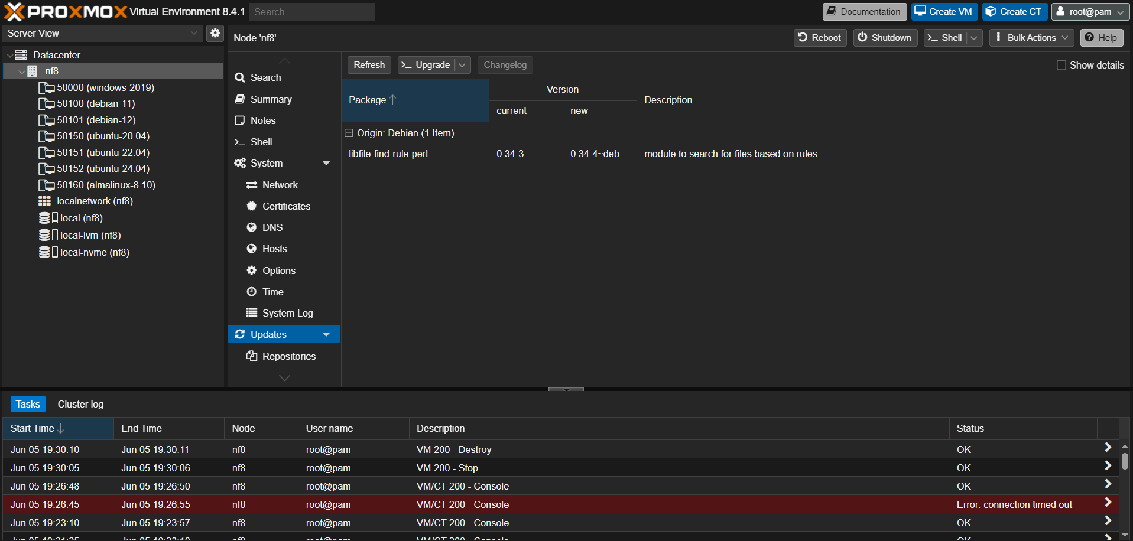This screenshot has height=541, width=1133.
Task: Click the Updates refresh icon
Action: pos(239,334)
